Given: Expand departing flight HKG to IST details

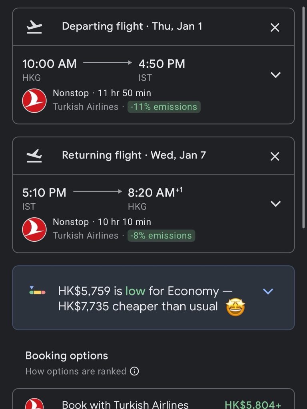Looking at the screenshot, I should pos(276,75).
